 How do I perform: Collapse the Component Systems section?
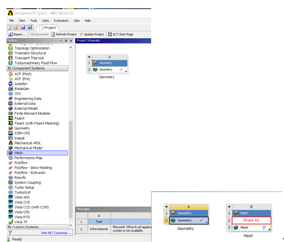click(x=10, y=68)
